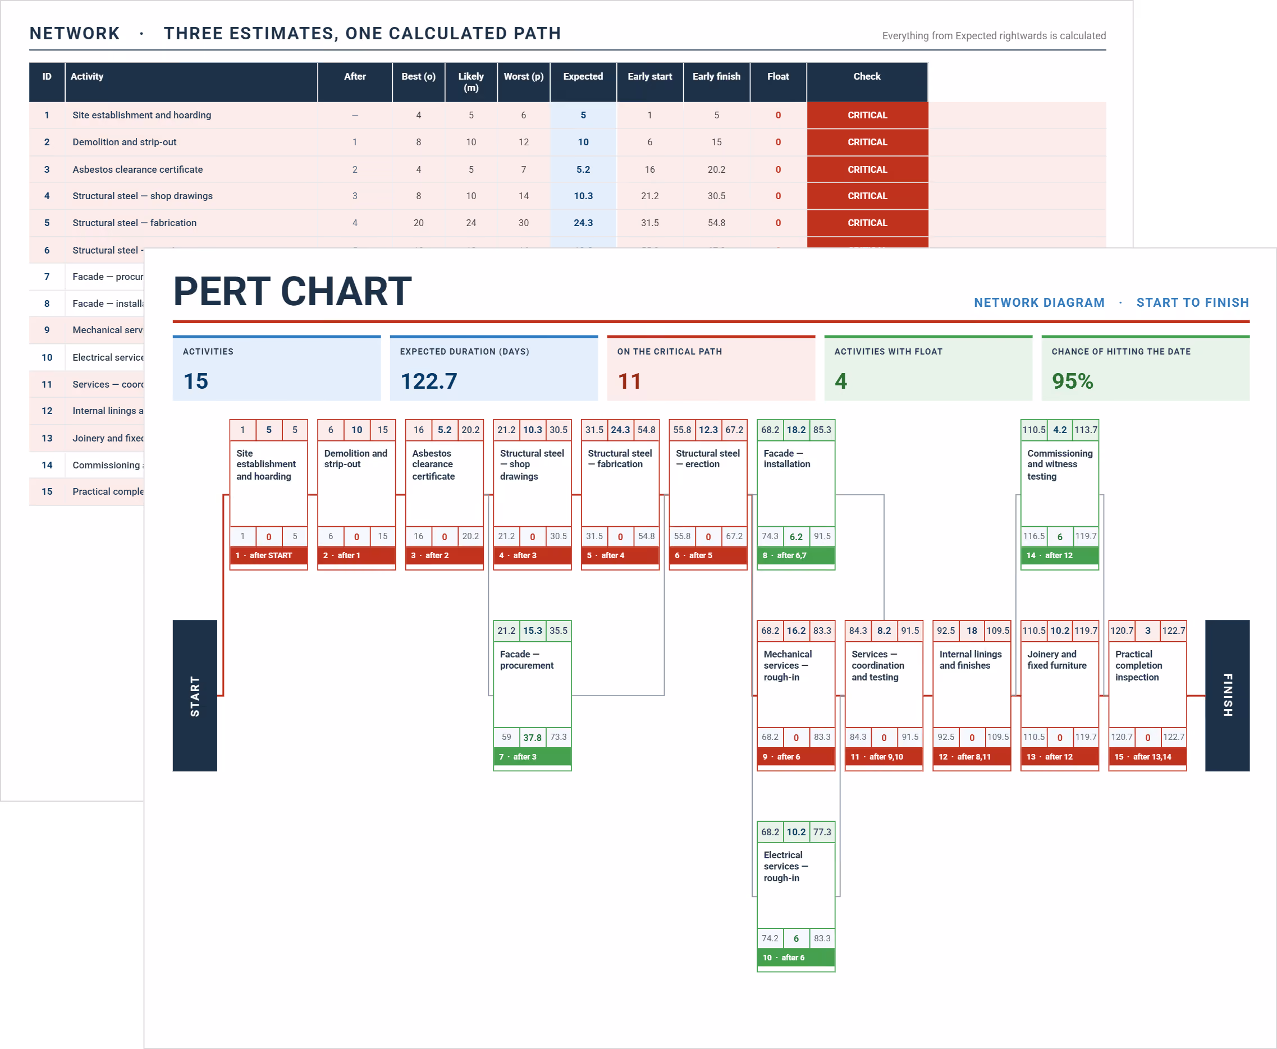The width and height of the screenshot is (1277, 1049).
Task: Click the START block in the PERT chart
Action: [195, 696]
